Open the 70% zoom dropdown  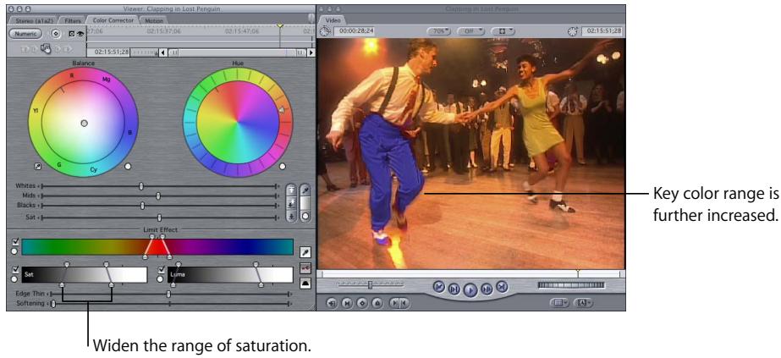click(439, 30)
